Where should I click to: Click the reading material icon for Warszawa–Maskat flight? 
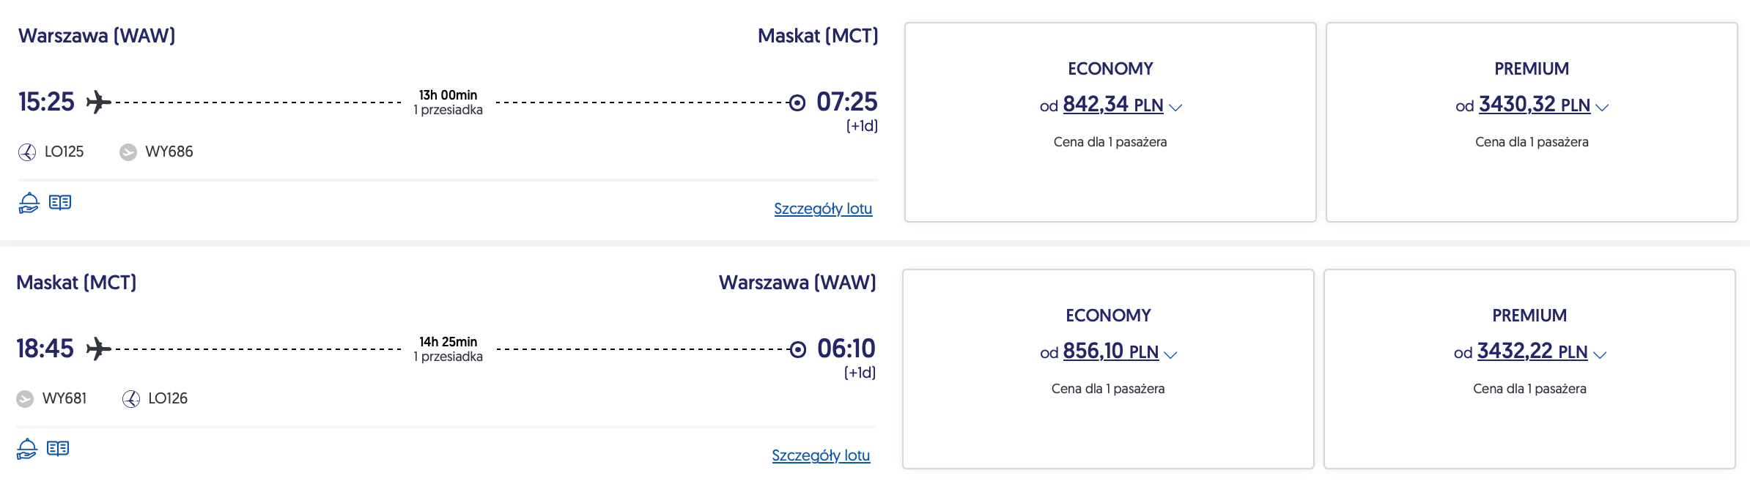pos(60,203)
